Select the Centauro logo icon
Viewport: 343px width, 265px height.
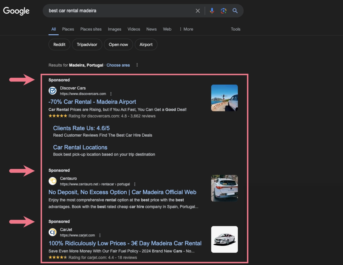[x=53, y=181]
